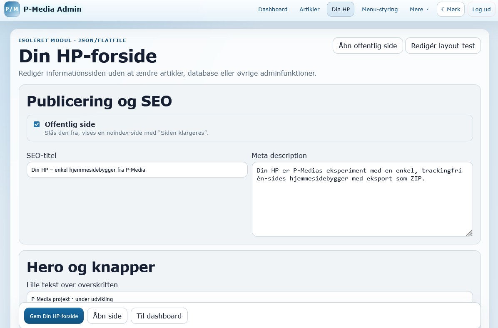Click the Din HP-forside page title
The height and width of the screenshot is (328, 498).
88,56
